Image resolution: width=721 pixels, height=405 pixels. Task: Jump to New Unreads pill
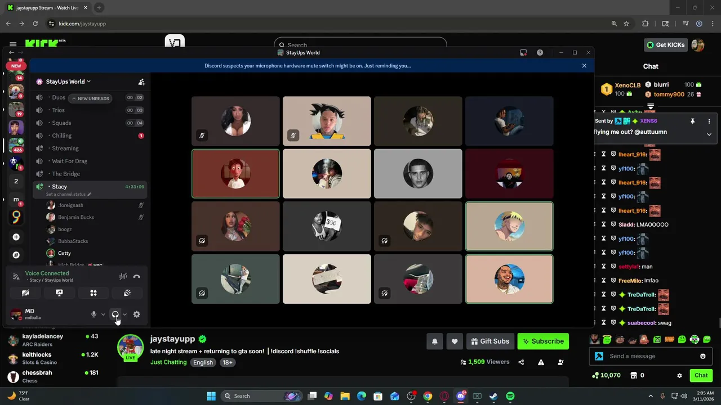tap(90, 98)
